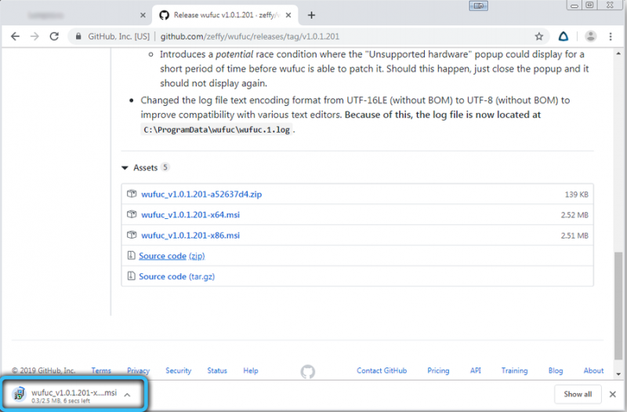Click the lock site-security icon
This screenshot has width=627, height=412.
pos(78,36)
